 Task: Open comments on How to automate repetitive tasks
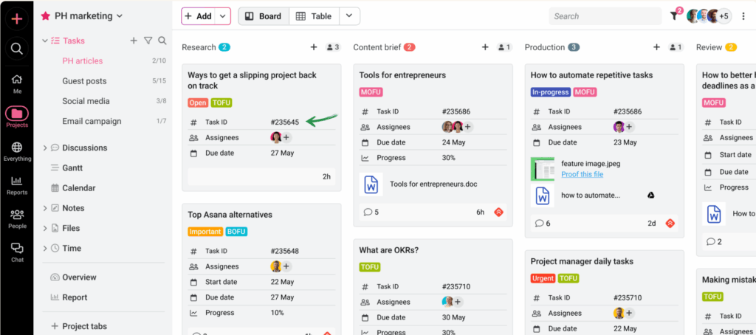point(543,223)
